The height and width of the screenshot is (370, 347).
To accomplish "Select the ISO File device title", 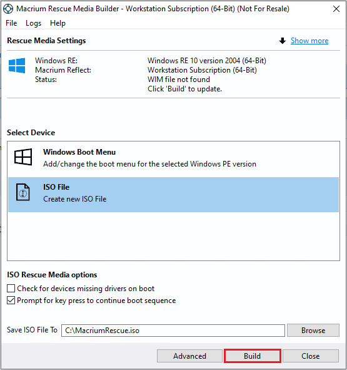I will (x=56, y=187).
